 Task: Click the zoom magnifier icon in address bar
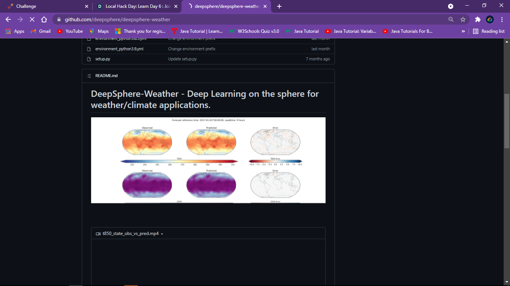point(451,19)
